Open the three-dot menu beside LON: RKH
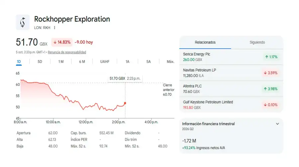 (54, 28)
